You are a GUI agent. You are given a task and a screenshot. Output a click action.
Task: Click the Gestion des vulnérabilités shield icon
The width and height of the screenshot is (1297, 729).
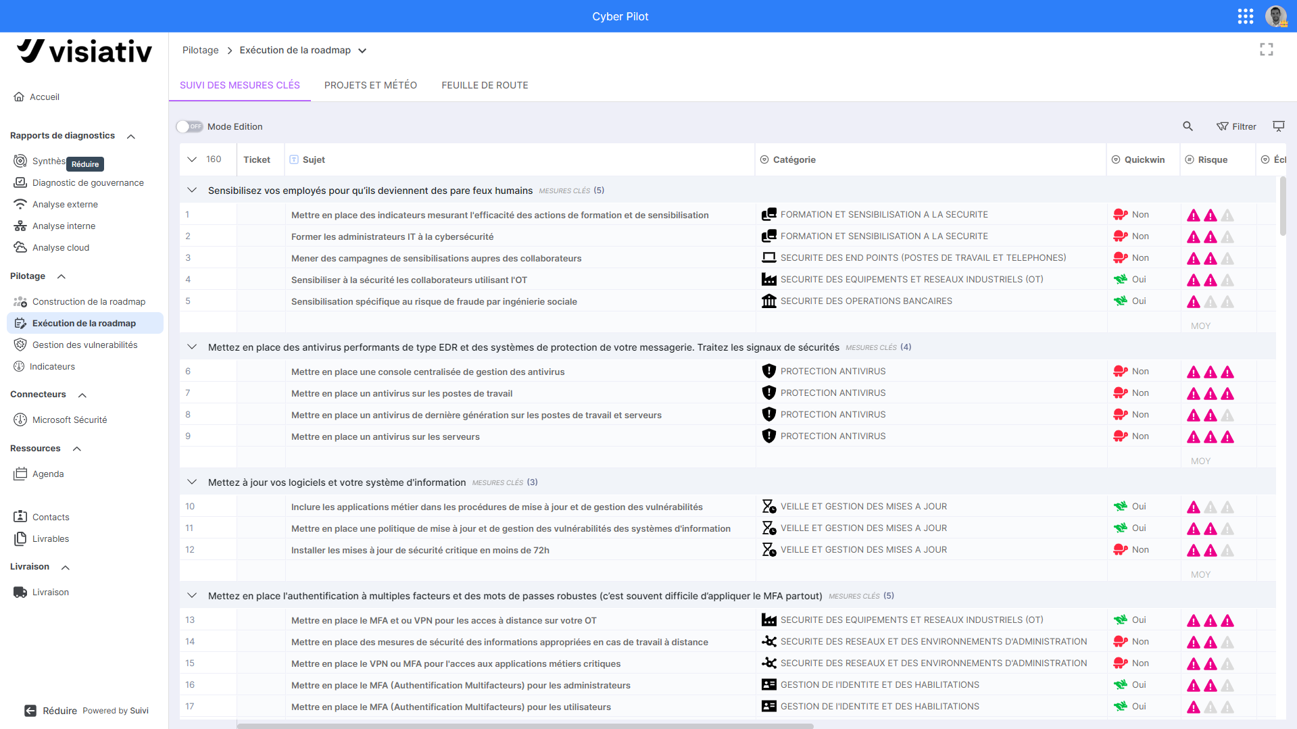click(x=20, y=345)
